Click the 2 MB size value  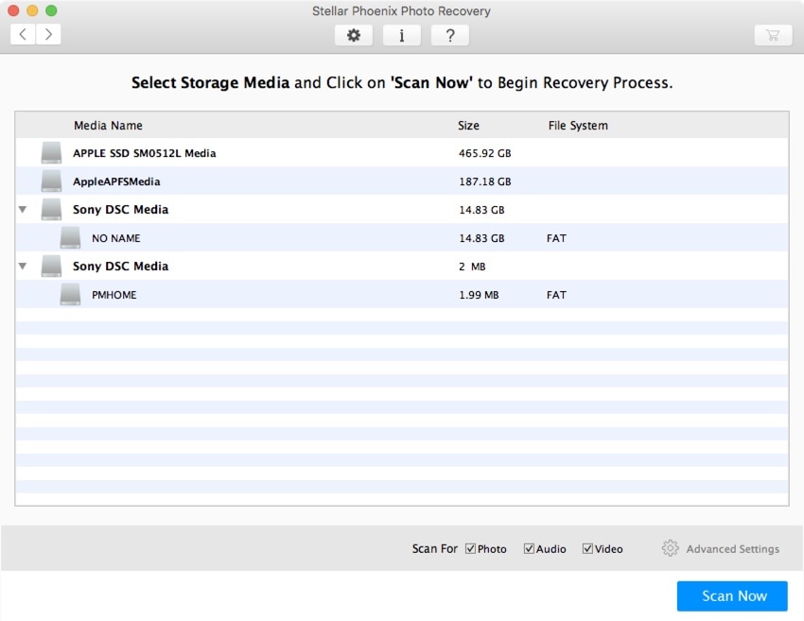point(472,267)
